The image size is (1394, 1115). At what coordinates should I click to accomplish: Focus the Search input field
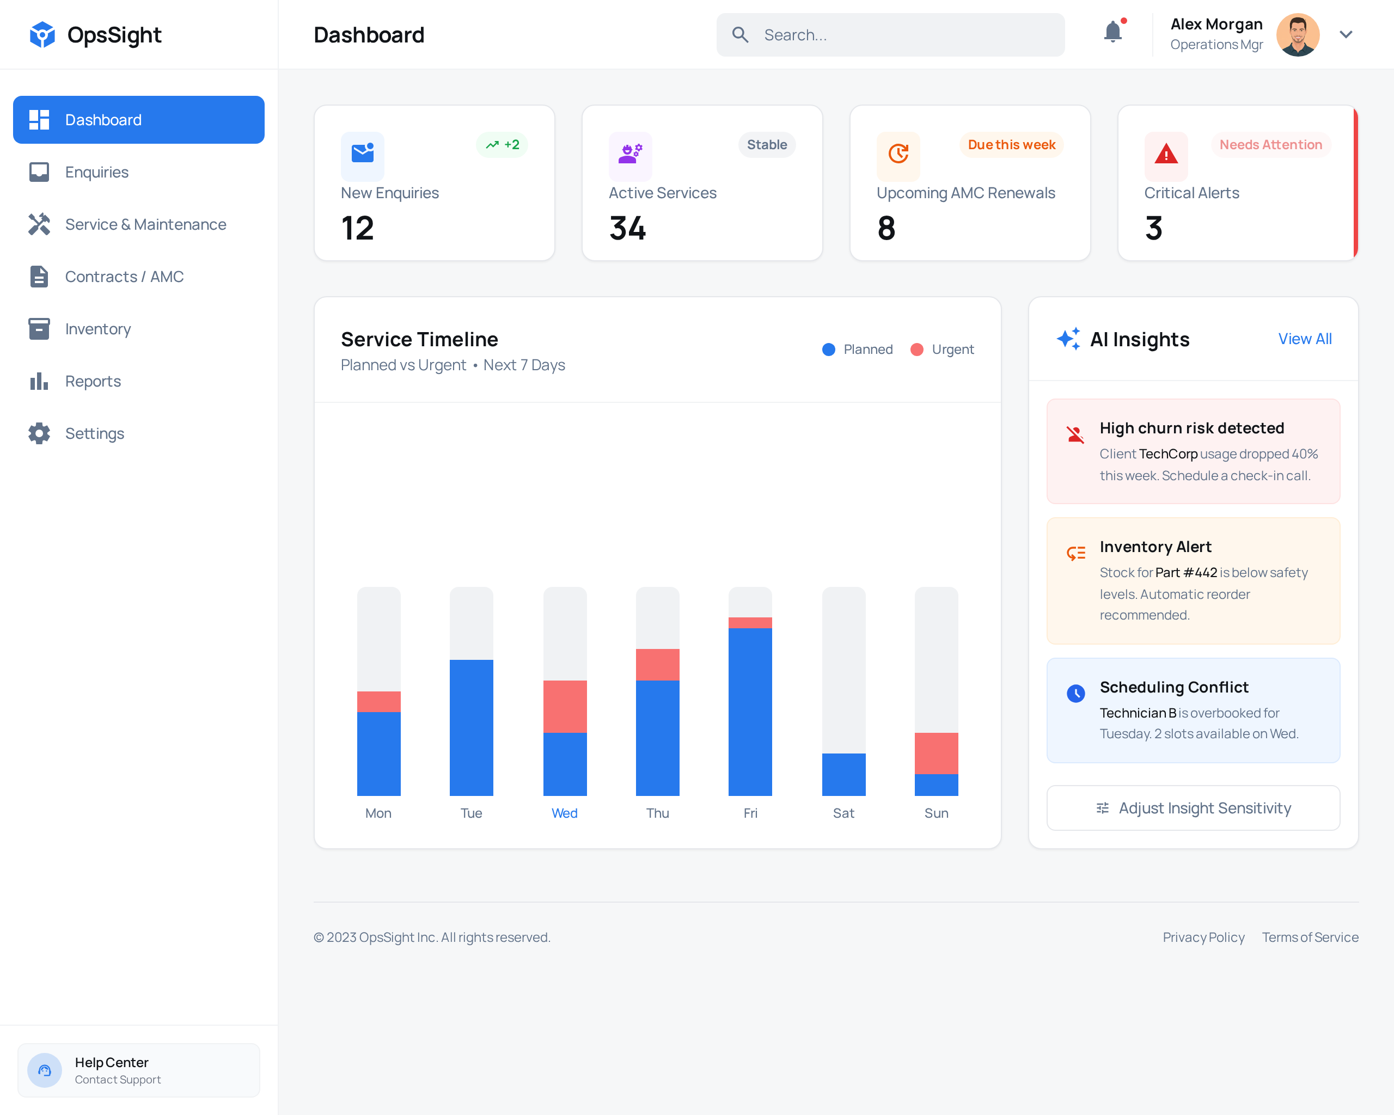pos(890,35)
